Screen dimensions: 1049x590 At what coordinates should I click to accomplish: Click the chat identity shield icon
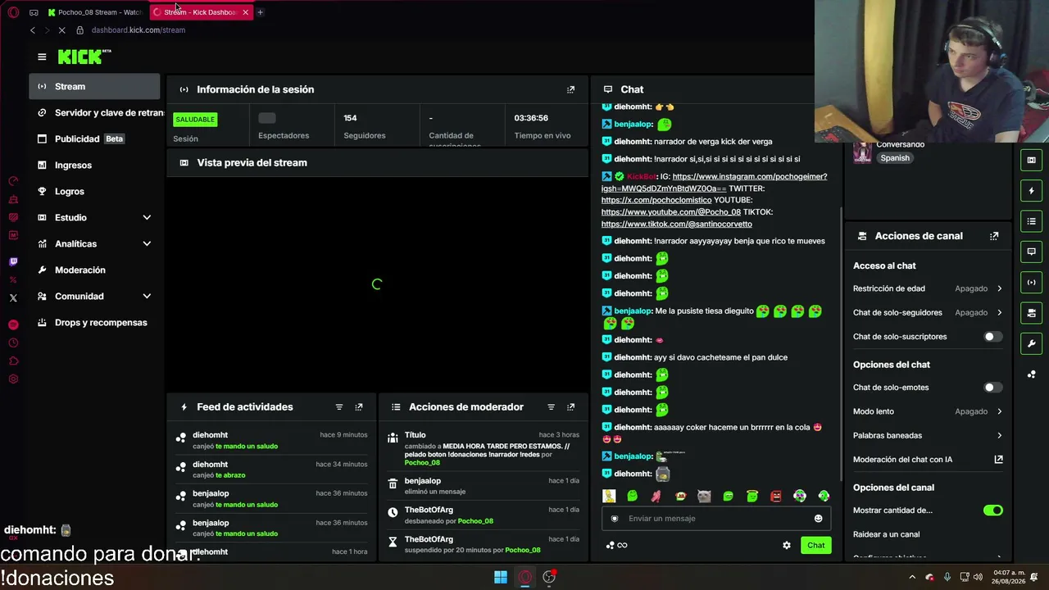[x=615, y=518]
